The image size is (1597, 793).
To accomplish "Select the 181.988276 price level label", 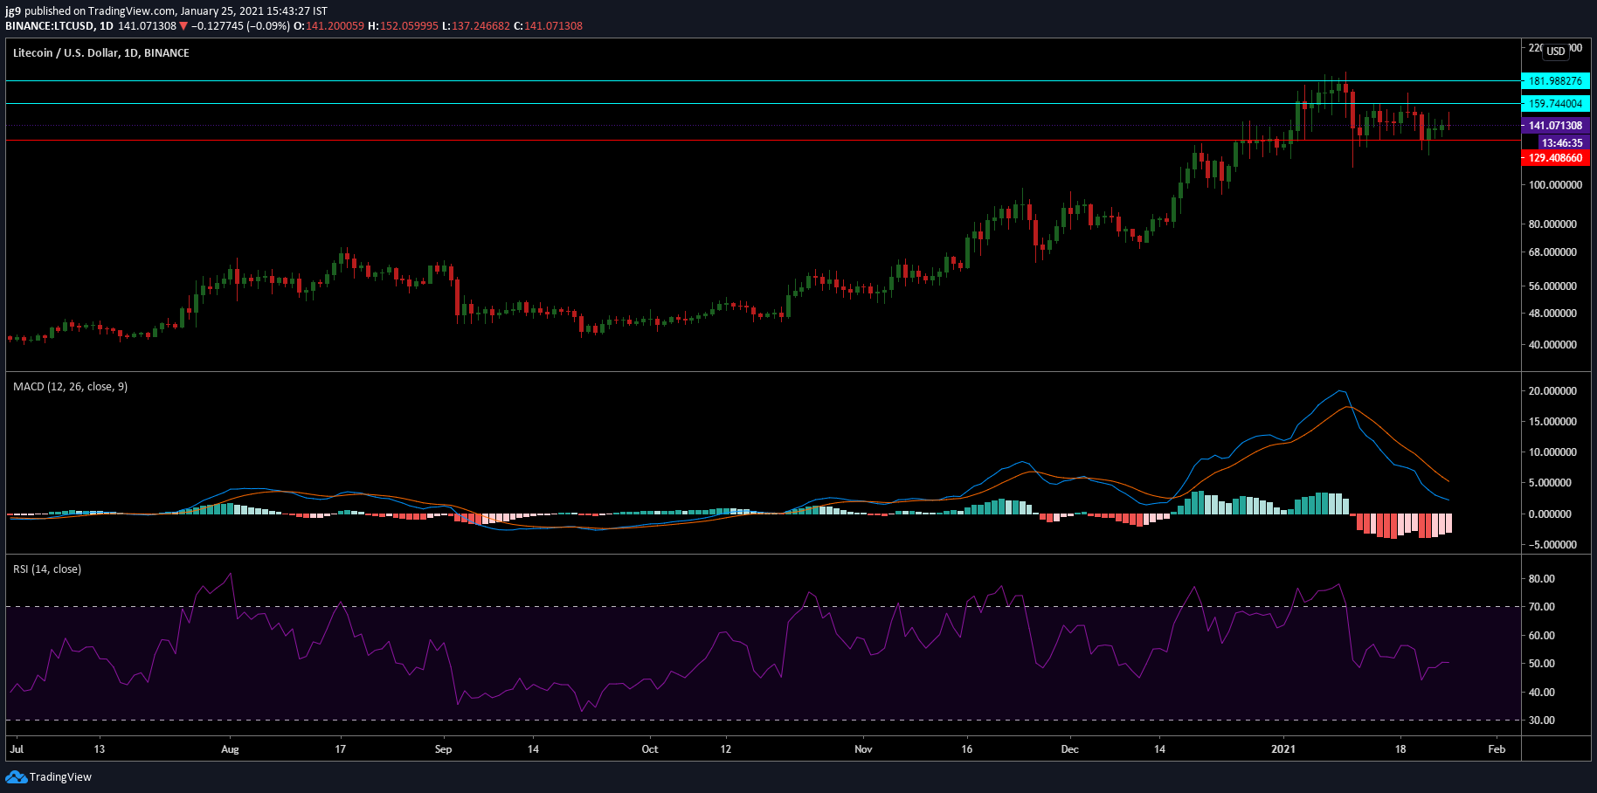I will tap(1555, 81).
